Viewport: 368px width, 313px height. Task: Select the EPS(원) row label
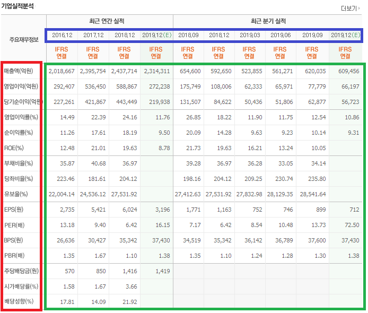[14, 210]
